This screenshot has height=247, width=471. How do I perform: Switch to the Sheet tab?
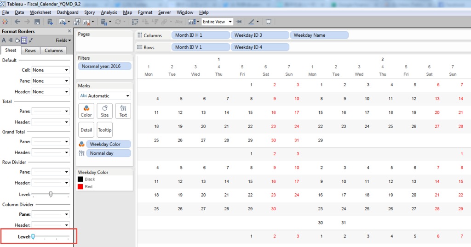point(11,50)
